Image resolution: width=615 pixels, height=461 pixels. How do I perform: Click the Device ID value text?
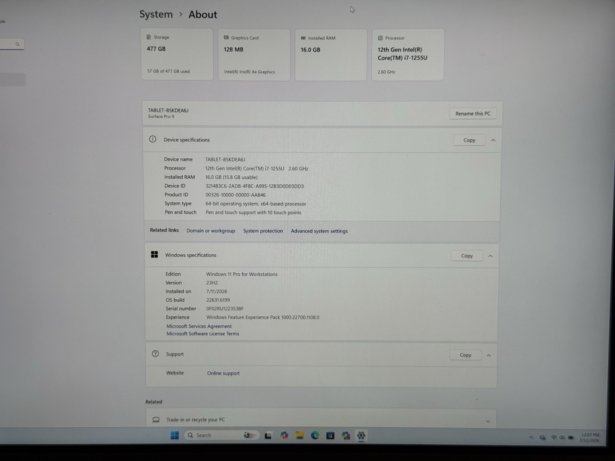(254, 186)
